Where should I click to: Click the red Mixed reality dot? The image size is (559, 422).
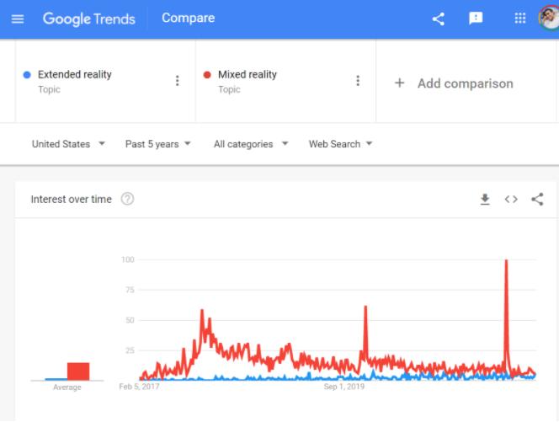coord(207,75)
